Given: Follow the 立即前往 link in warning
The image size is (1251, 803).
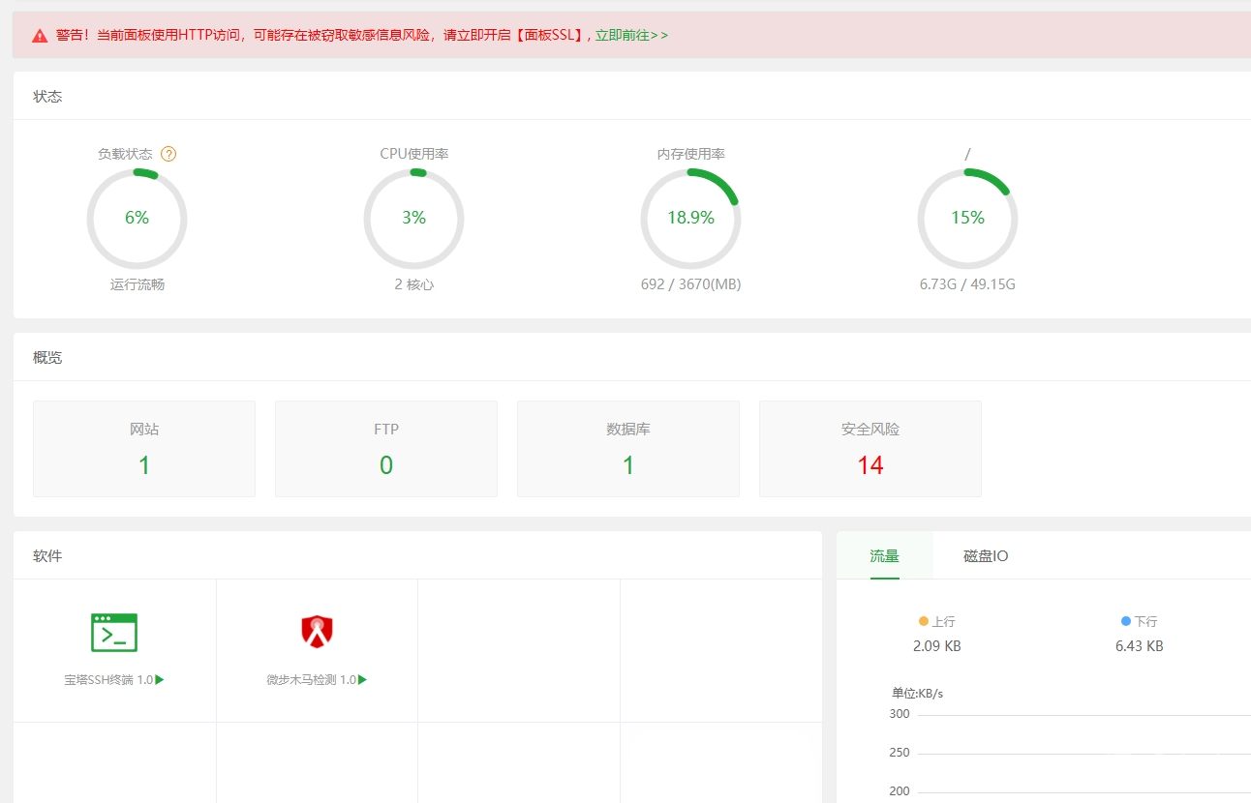Looking at the screenshot, I should [631, 35].
